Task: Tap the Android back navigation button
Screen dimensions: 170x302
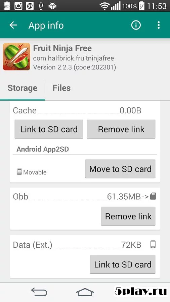Action: coord(39,292)
